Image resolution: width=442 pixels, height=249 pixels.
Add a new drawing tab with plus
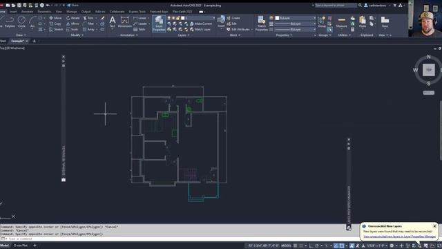[x=34, y=41]
